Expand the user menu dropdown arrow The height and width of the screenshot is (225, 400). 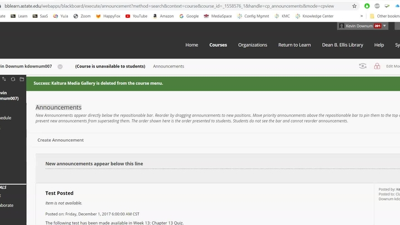[384, 26]
